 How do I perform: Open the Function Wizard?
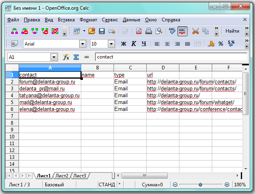click(x=66, y=57)
